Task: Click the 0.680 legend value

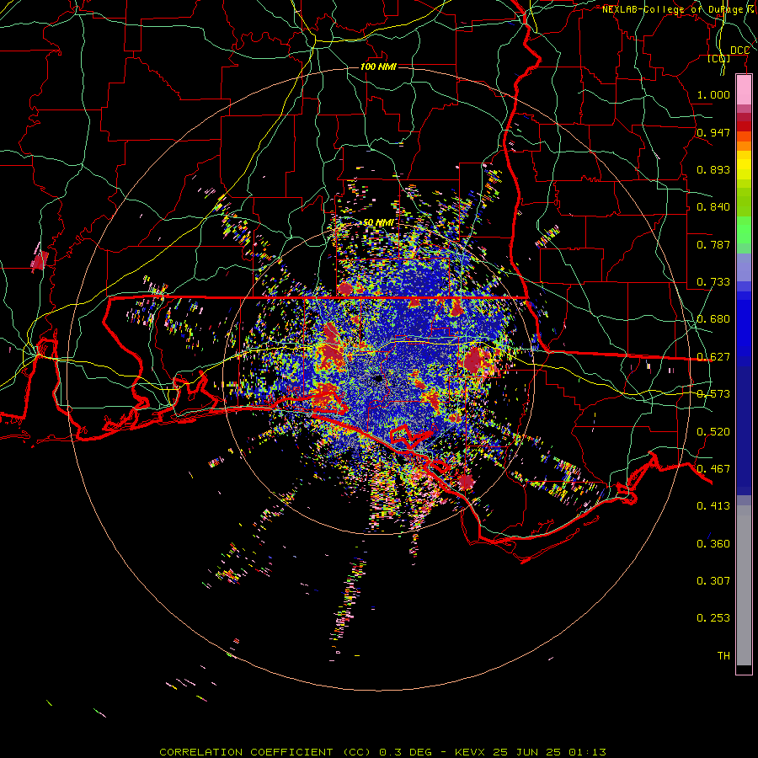Action: click(x=713, y=319)
